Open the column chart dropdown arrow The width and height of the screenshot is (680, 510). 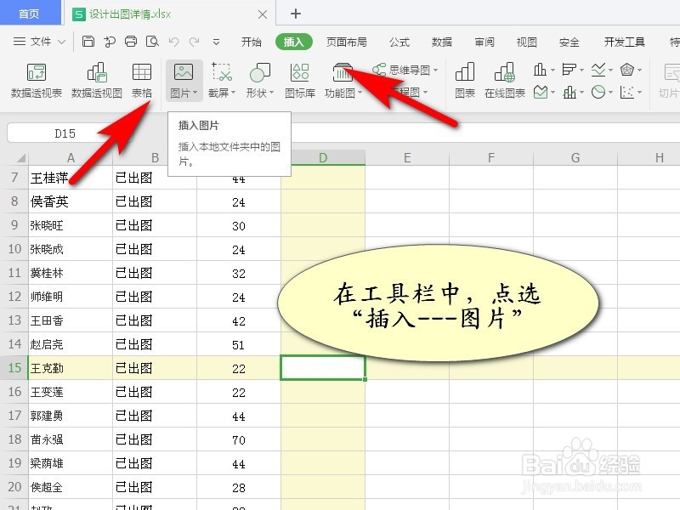[553, 71]
